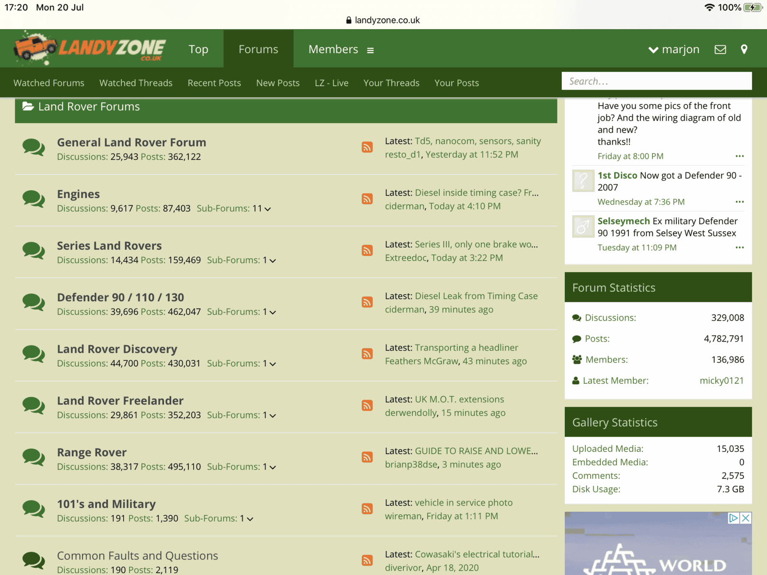Click the speech bubble icon beside Engines
Image resolution: width=767 pixels, height=575 pixels.
click(x=34, y=199)
